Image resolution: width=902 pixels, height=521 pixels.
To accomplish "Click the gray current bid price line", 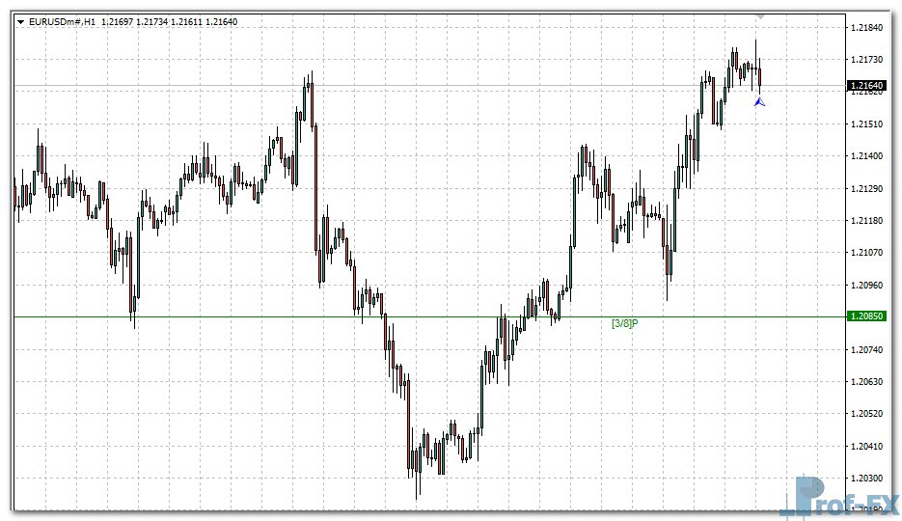I will point(386,87).
